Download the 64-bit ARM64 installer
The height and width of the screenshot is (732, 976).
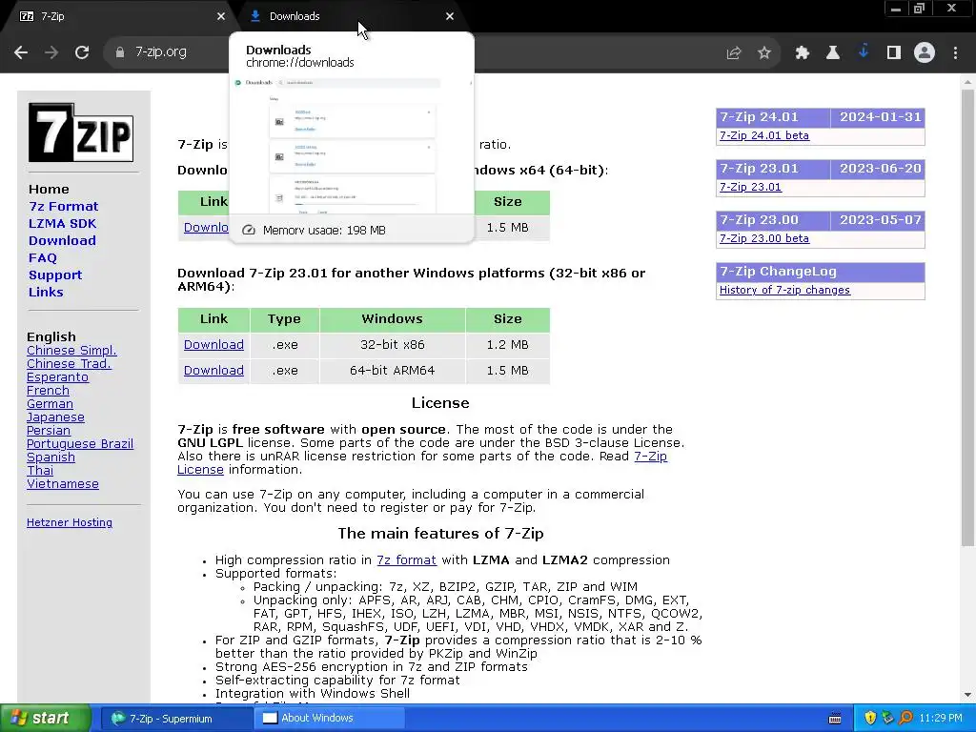point(213,371)
